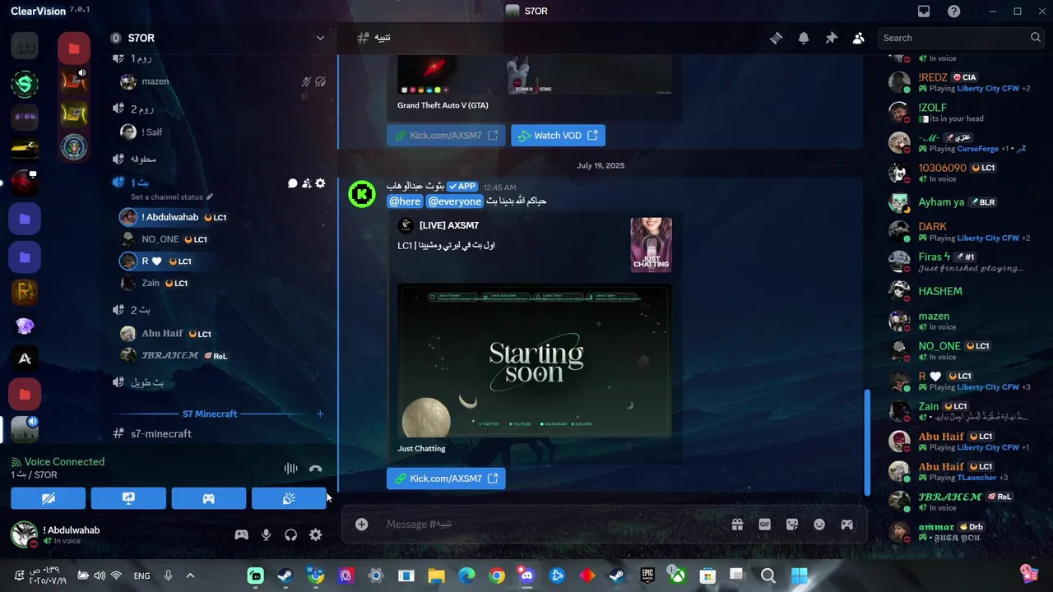Open upper Kick.com/AXSM7 link button
This screenshot has height=592, width=1053.
click(446, 136)
